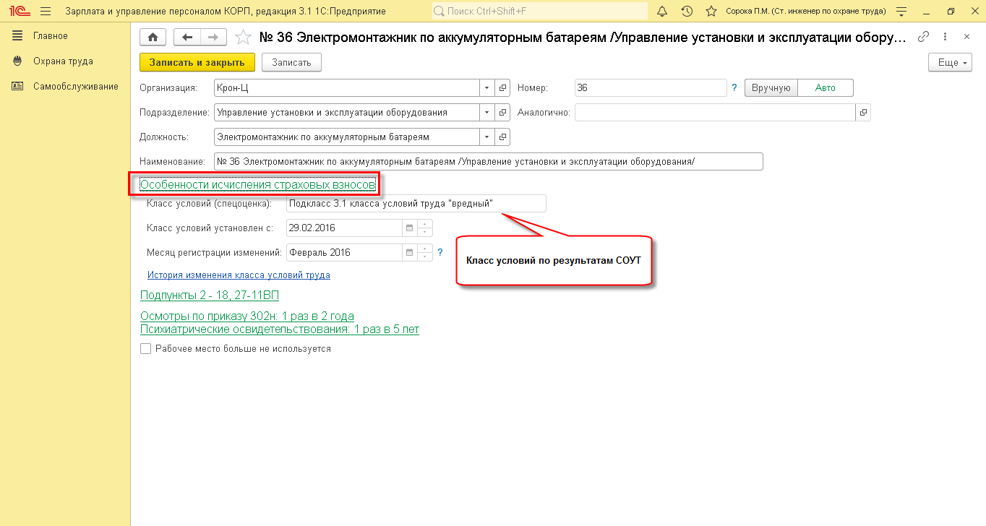Open the Организация record Крон-Ц
This screenshot has width=986, height=526.
point(504,88)
